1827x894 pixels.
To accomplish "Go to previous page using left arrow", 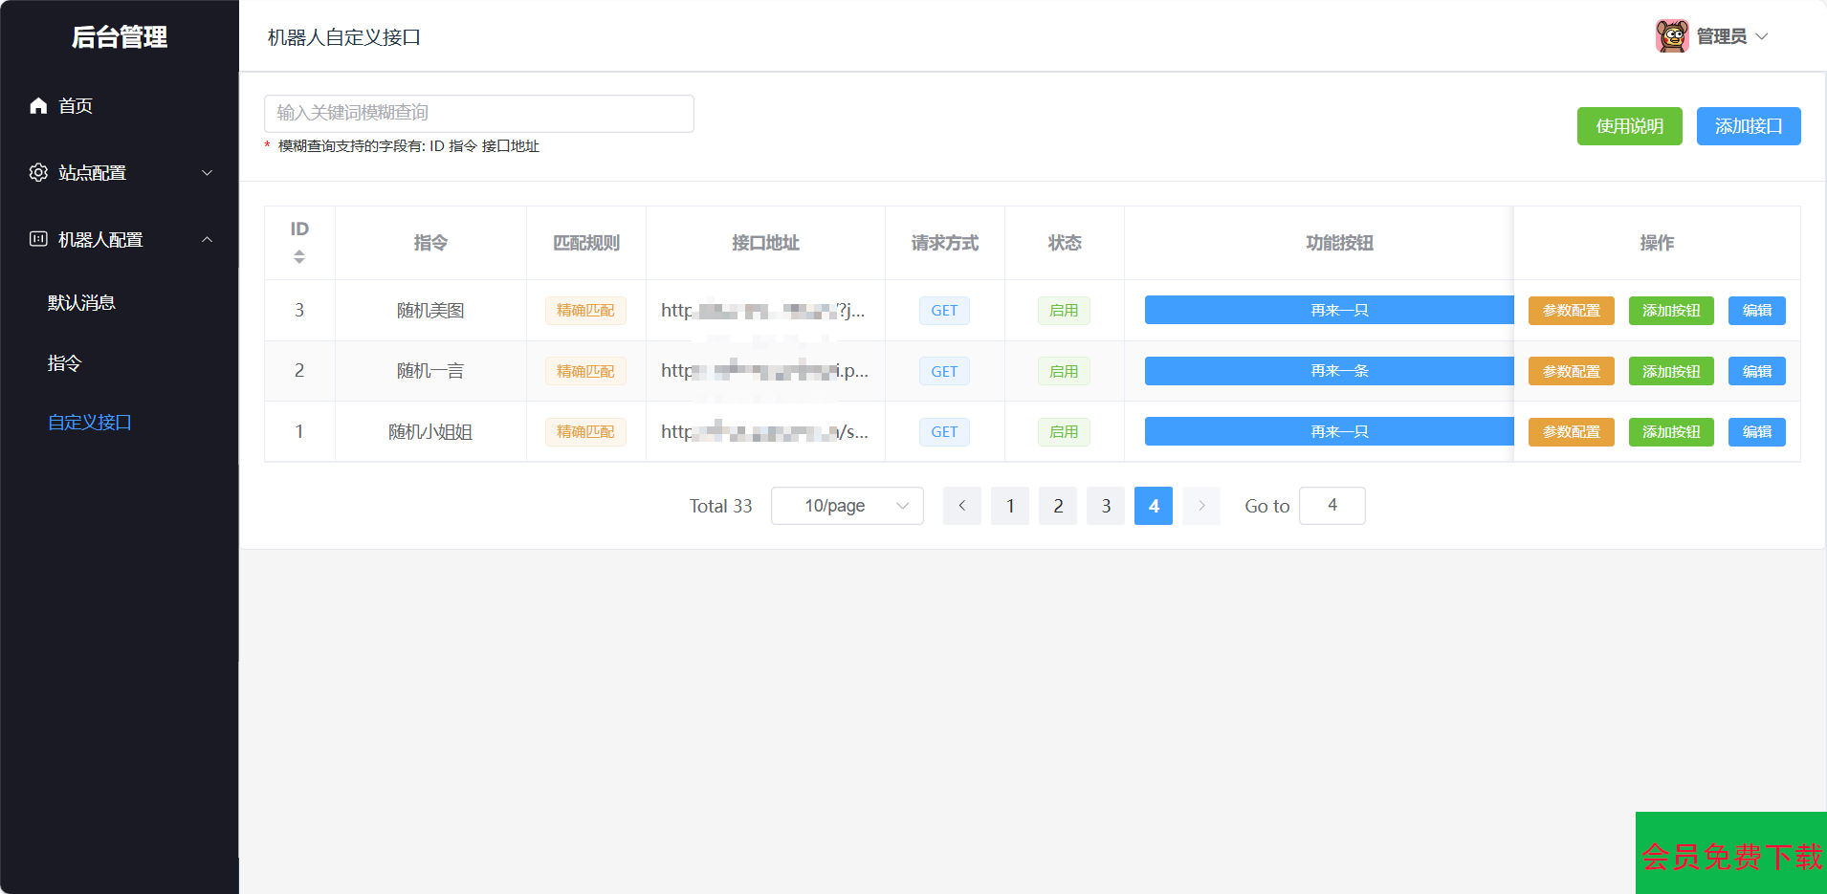I will coord(961,506).
